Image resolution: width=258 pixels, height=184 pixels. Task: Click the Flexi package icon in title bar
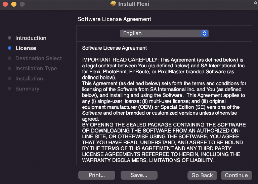113,4
